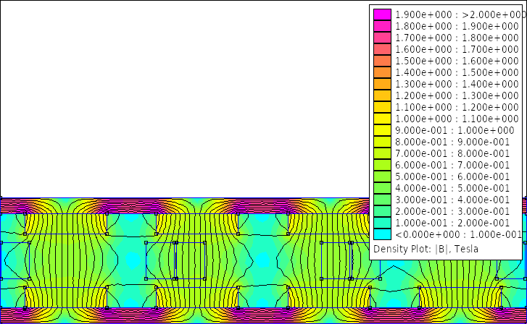Click the 1.200e+000 : 1.300e+000 legend swatch

(382, 95)
